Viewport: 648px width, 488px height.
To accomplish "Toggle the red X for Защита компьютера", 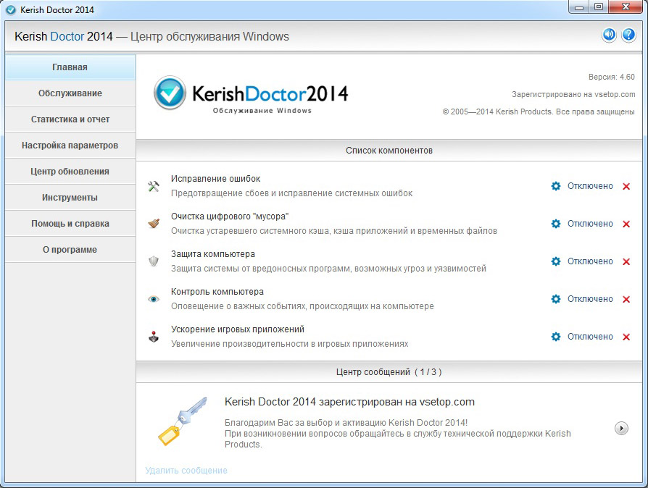I will [x=626, y=261].
